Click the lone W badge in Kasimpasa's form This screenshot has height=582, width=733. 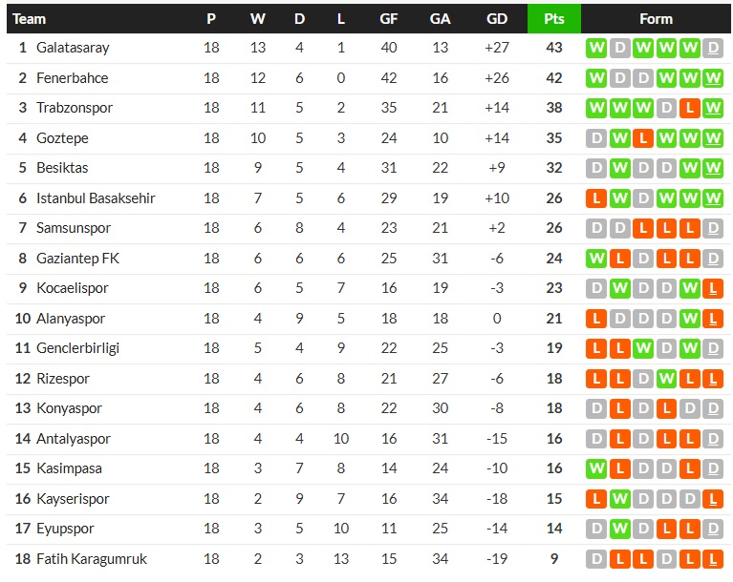point(597,468)
